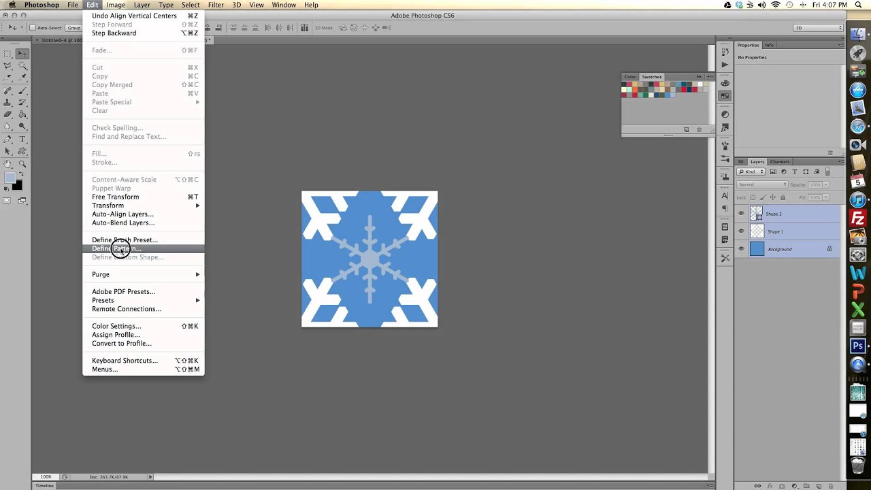This screenshot has height=490, width=871.
Task: Open the Paragraph panel icon in dock
Action: tap(725, 209)
